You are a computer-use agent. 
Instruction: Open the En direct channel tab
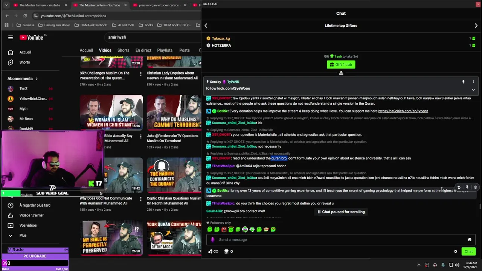(x=143, y=50)
